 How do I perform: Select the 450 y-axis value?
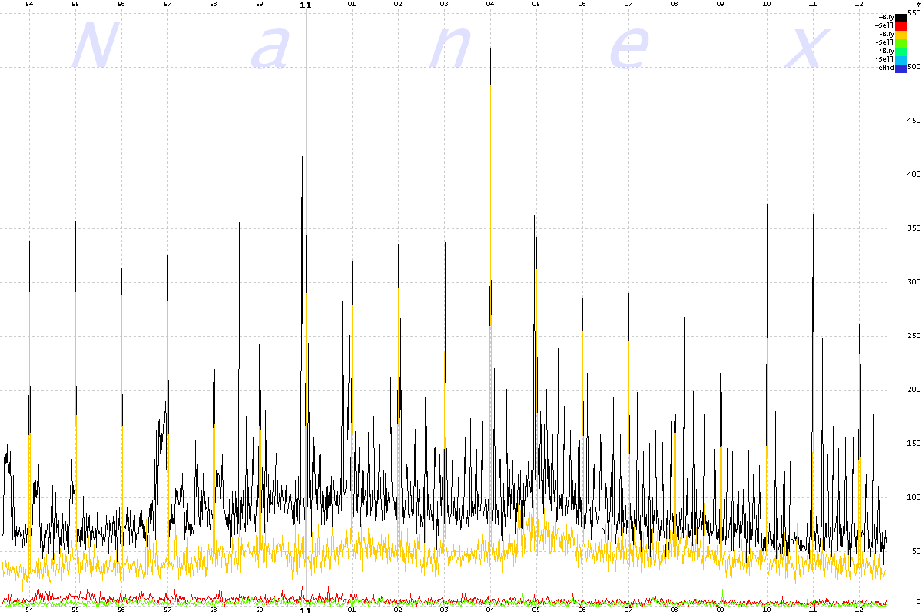(914, 121)
